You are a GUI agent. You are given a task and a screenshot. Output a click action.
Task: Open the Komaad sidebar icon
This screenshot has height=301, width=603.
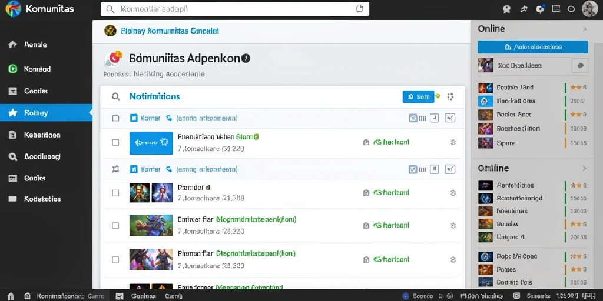(x=13, y=69)
